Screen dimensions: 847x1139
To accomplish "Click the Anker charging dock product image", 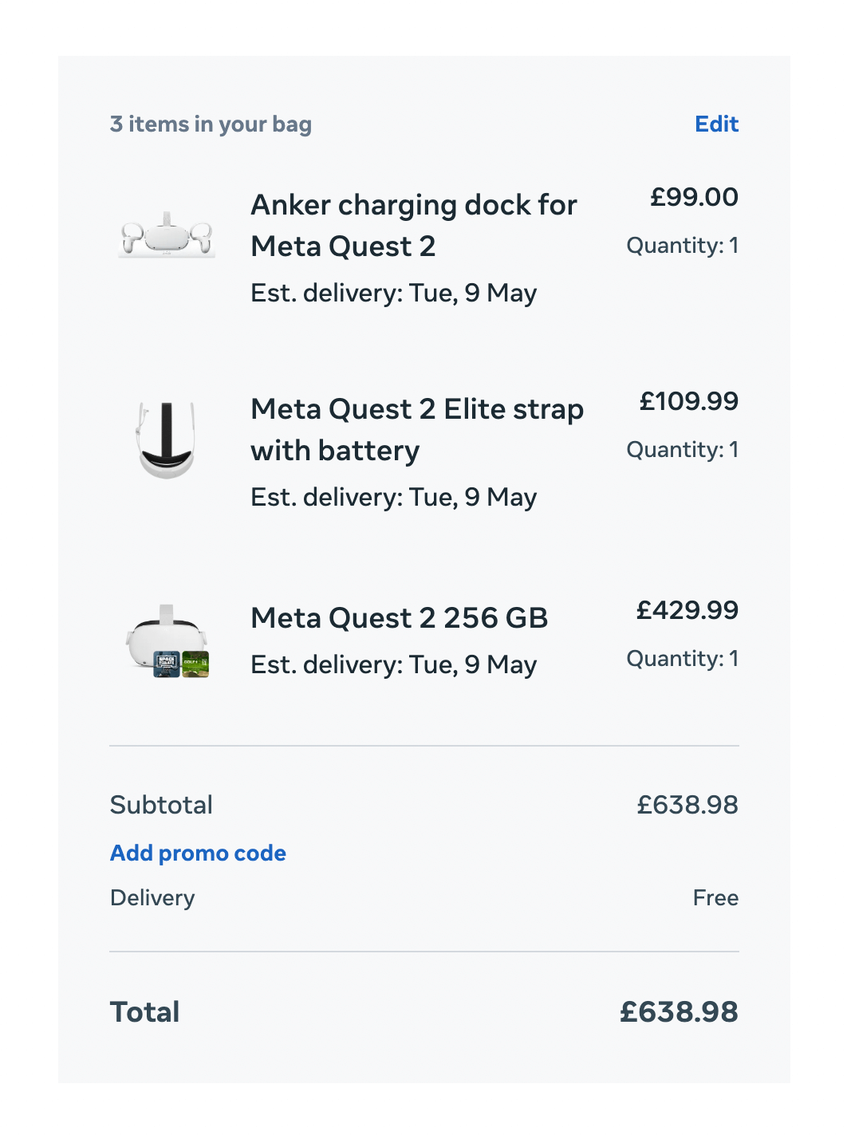I will point(167,235).
